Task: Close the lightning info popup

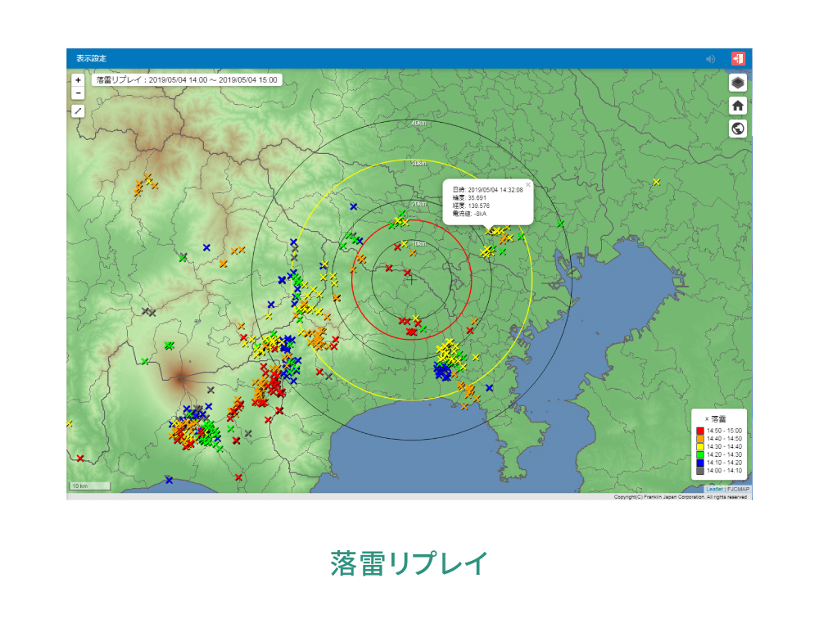Action: coord(528,184)
